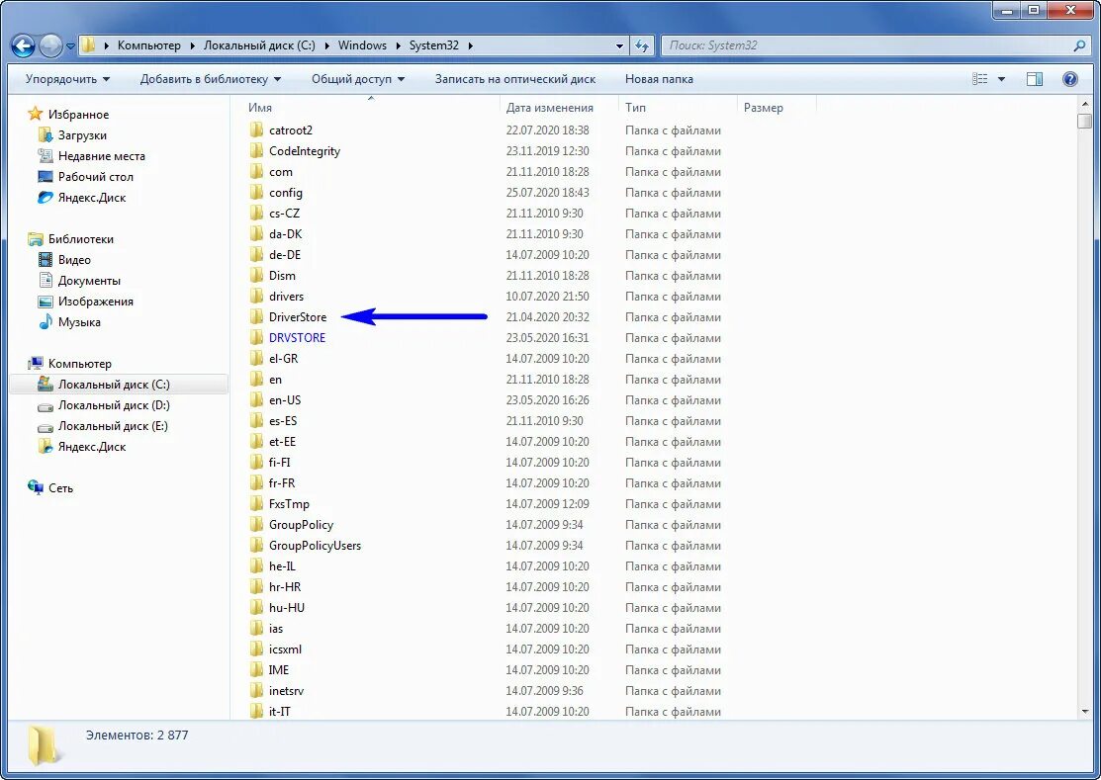The height and width of the screenshot is (780, 1101).
Task: Open the address bar history dropdown
Action: click(619, 46)
